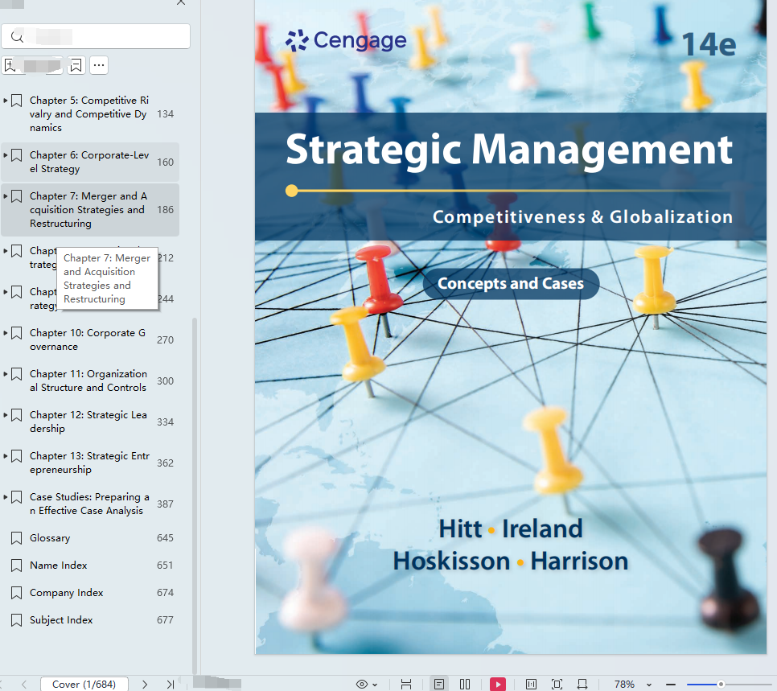Click the zoom slider handle
The width and height of the screenshot is (777, 691).
(721, 684)
